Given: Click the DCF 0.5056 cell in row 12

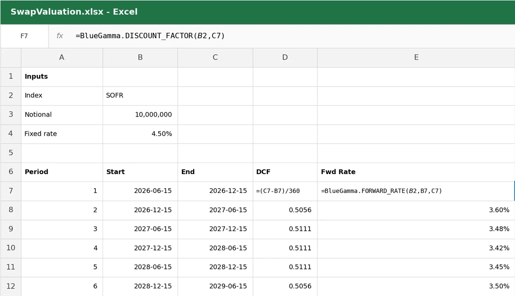Looking at the screenshot, I should coord(285,286).
